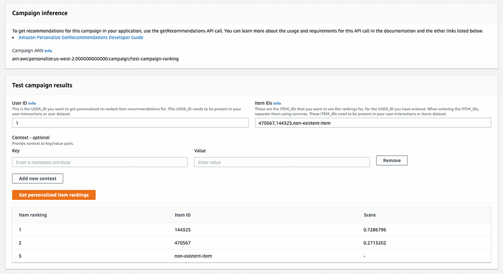503x274 pixels.
Task: Run Get personalized item rankings
Action: [x=54, y=195]
